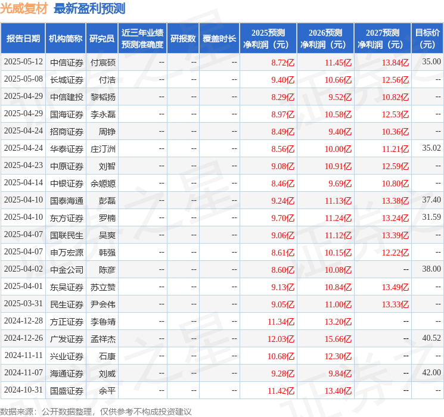Click the 光威复材 stock name title
This screenshot has height=417, width=444.
(24, 9)
